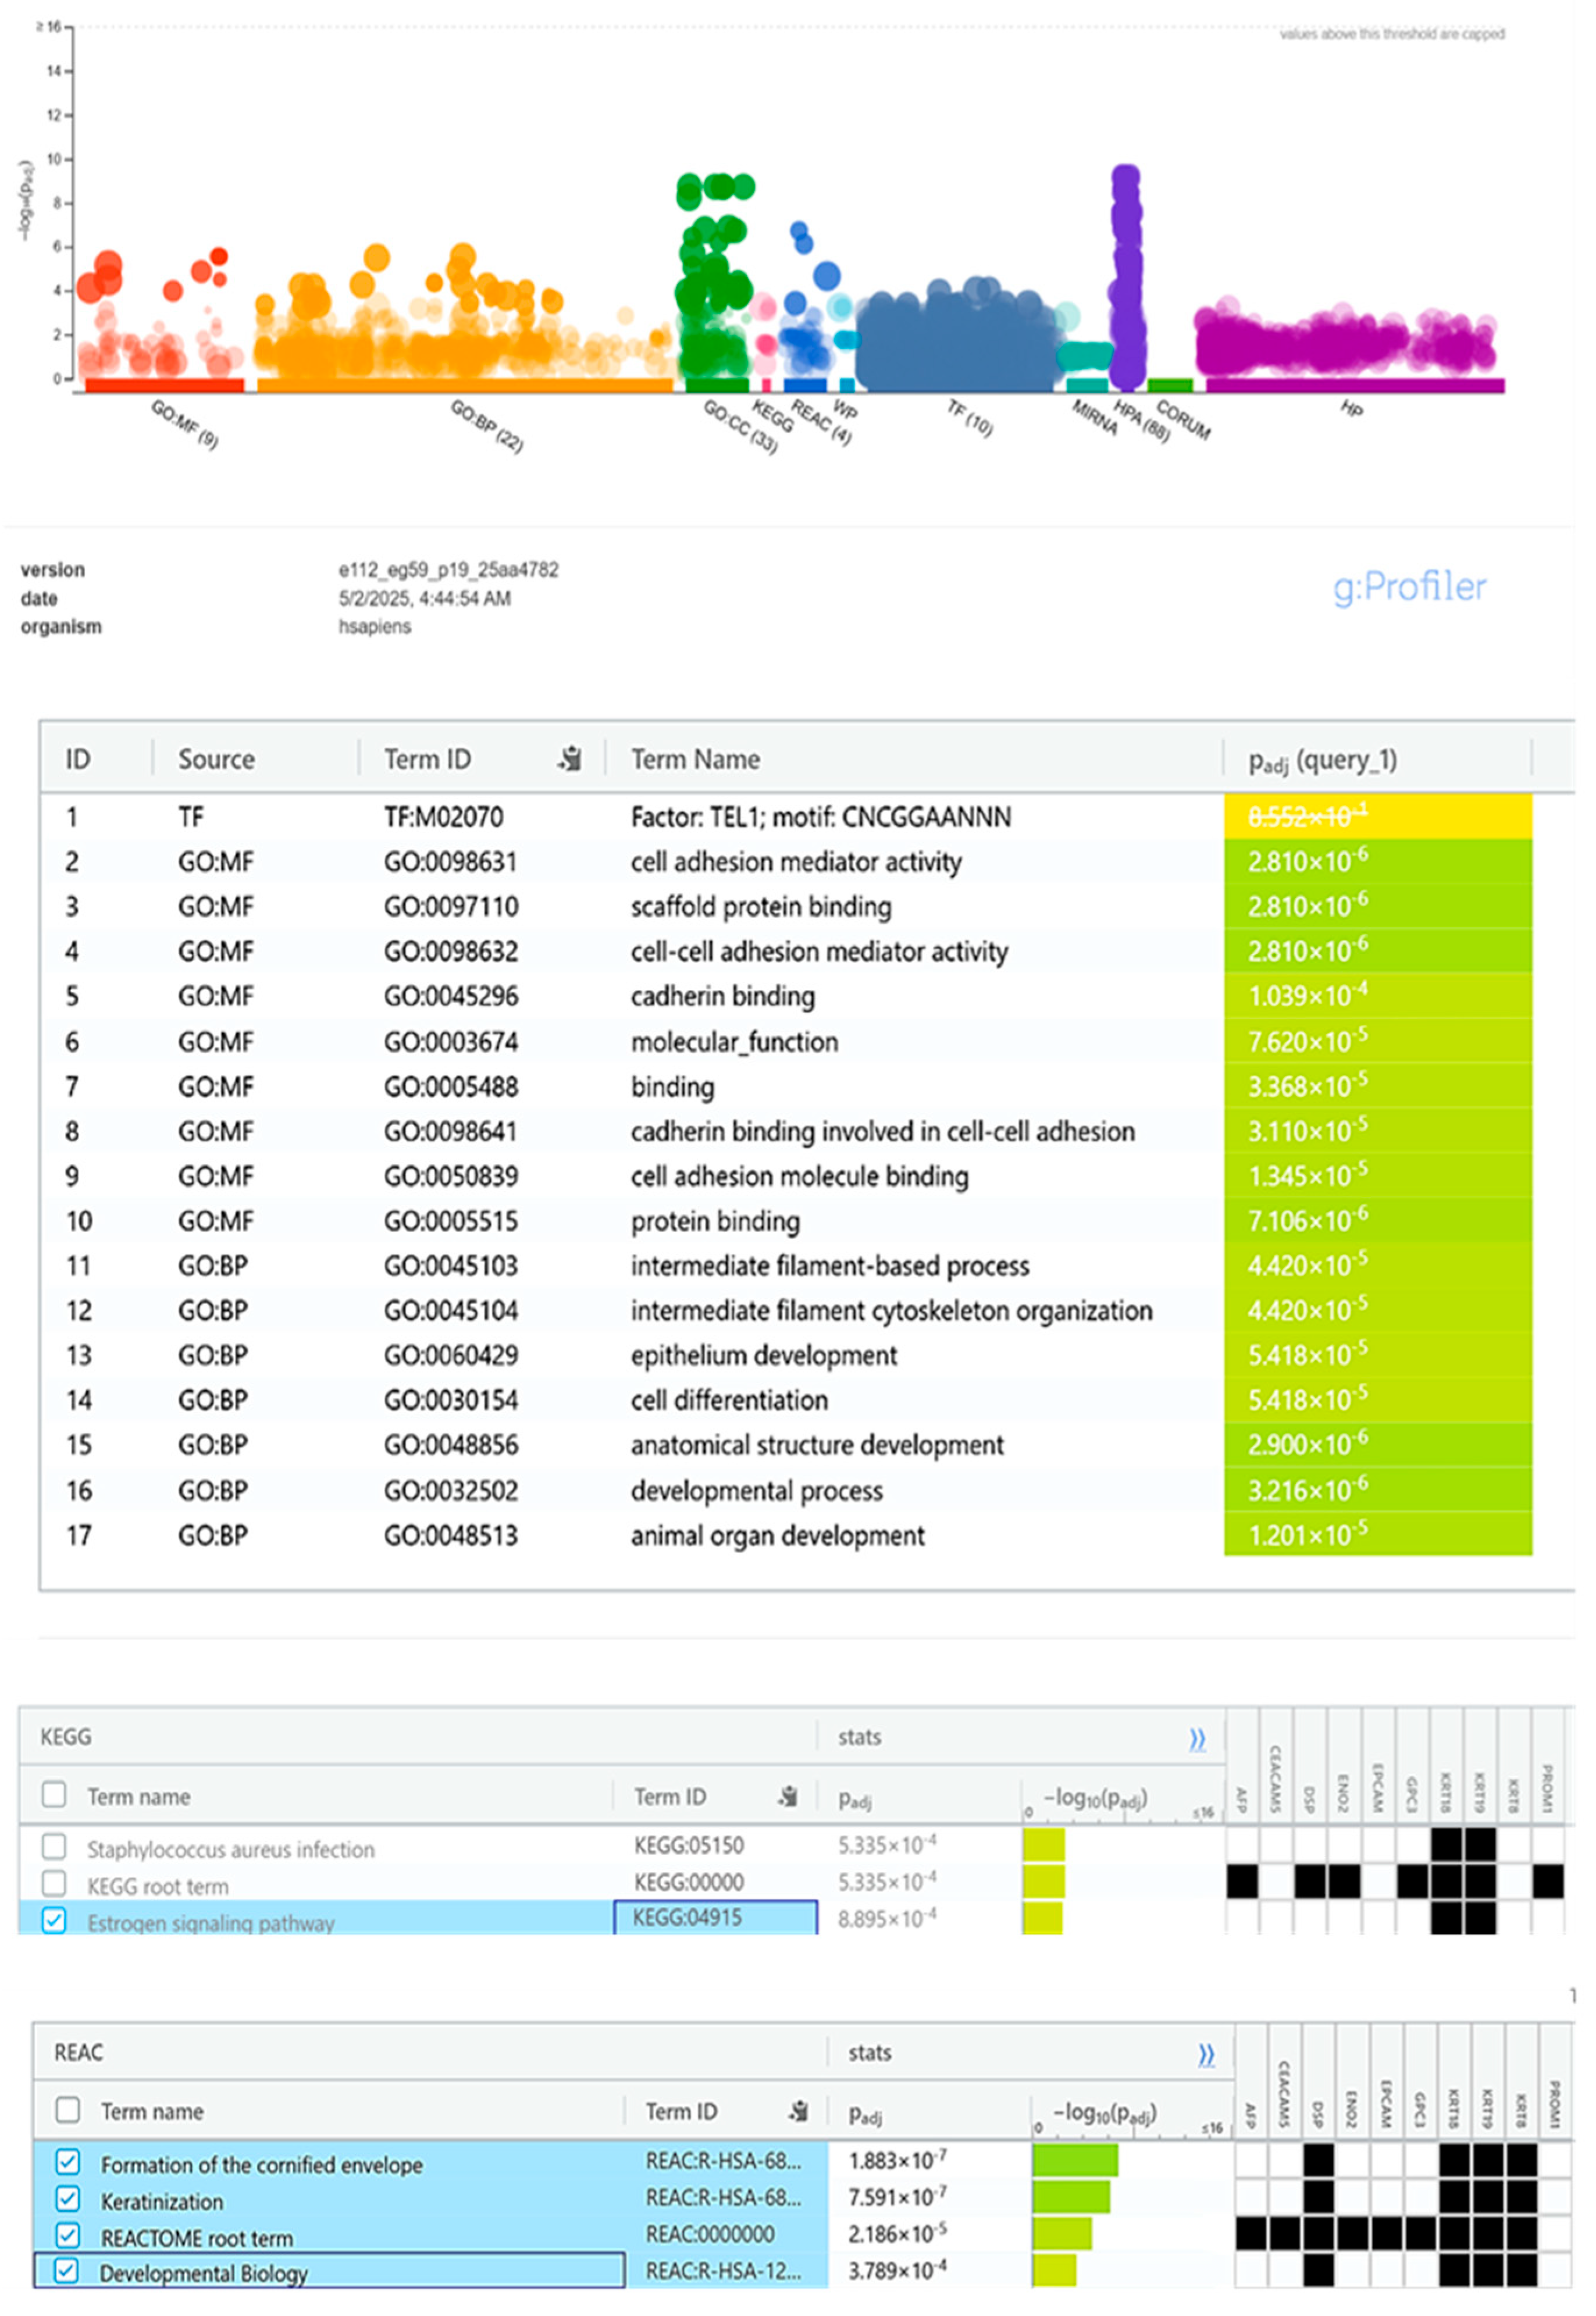The height and width of the screenshot is (2316, 1596).
Task: Click the GO:BP (22) source label on plot
Action: click(486, 426)
